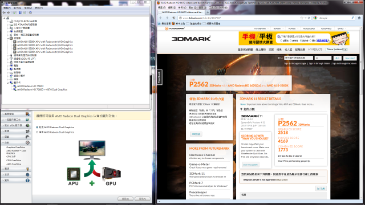Image resolution: width=365 pixels, height=205 pixels.
Task: Open MY RESULTS in 3DMark navigation
Action: pos(315,50)
